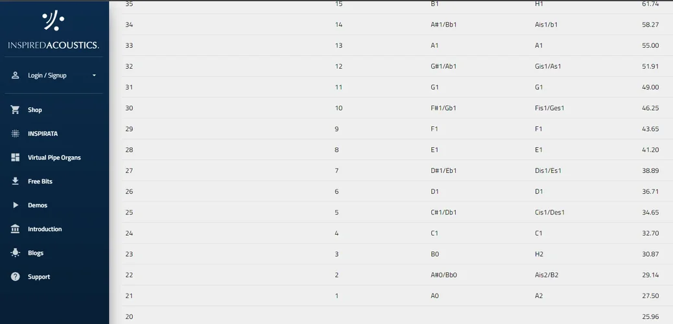The height and width of the screenshot is (324, 673).
Task: Click the user account icon
Action: [15, 75]
